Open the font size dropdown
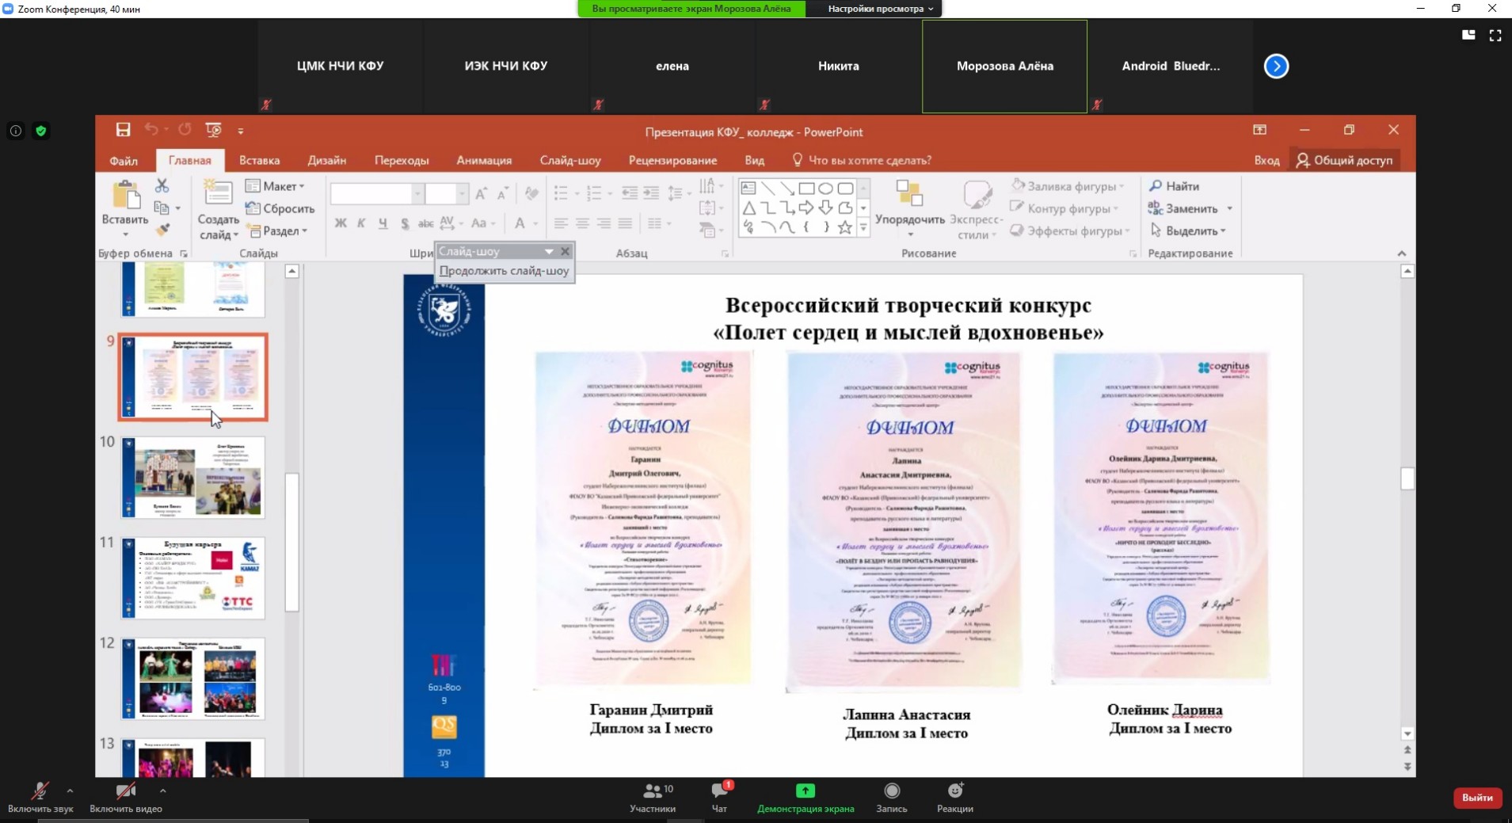1512x823 pixels. (x=461, y=193)
